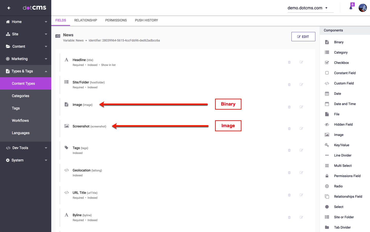Image resolution: width=370 pixels, height=232 pixels.
Task: Click trash icon on the Byline row
Action: (x=289, y=217)
